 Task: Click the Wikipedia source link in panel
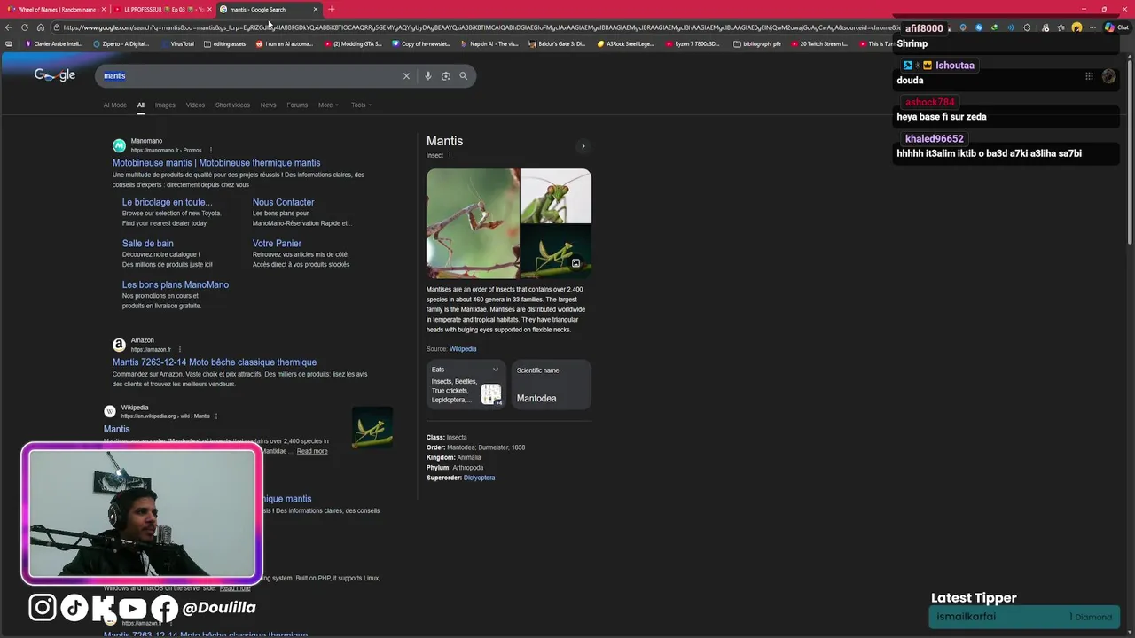point(463,349)
